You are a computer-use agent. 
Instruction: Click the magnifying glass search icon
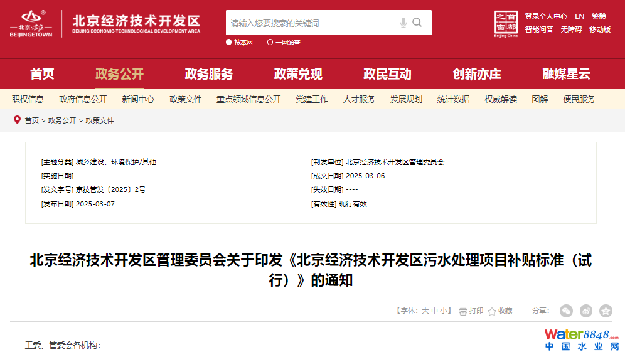[x=417, y=23]
